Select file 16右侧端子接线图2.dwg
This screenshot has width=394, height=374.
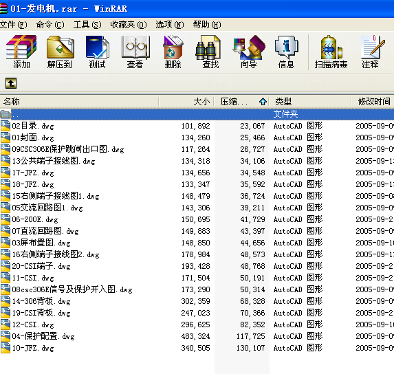tap(56, 254)
